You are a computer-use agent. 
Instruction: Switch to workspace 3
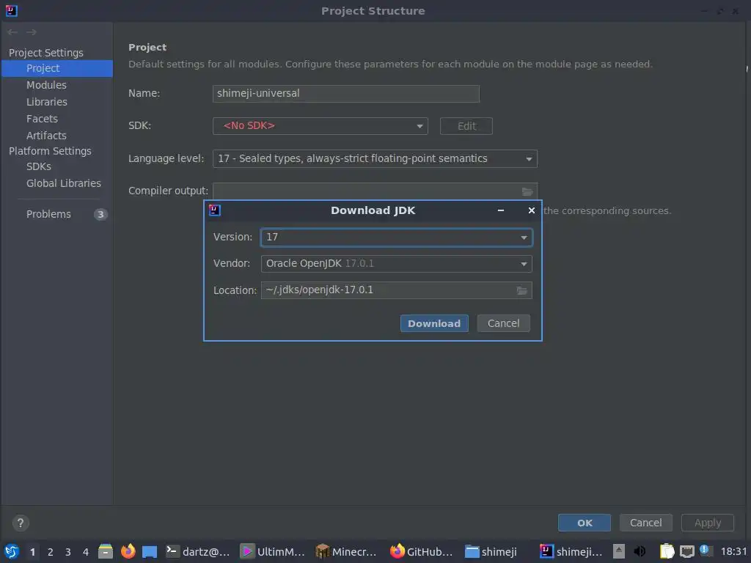click(x=68, y=552)
